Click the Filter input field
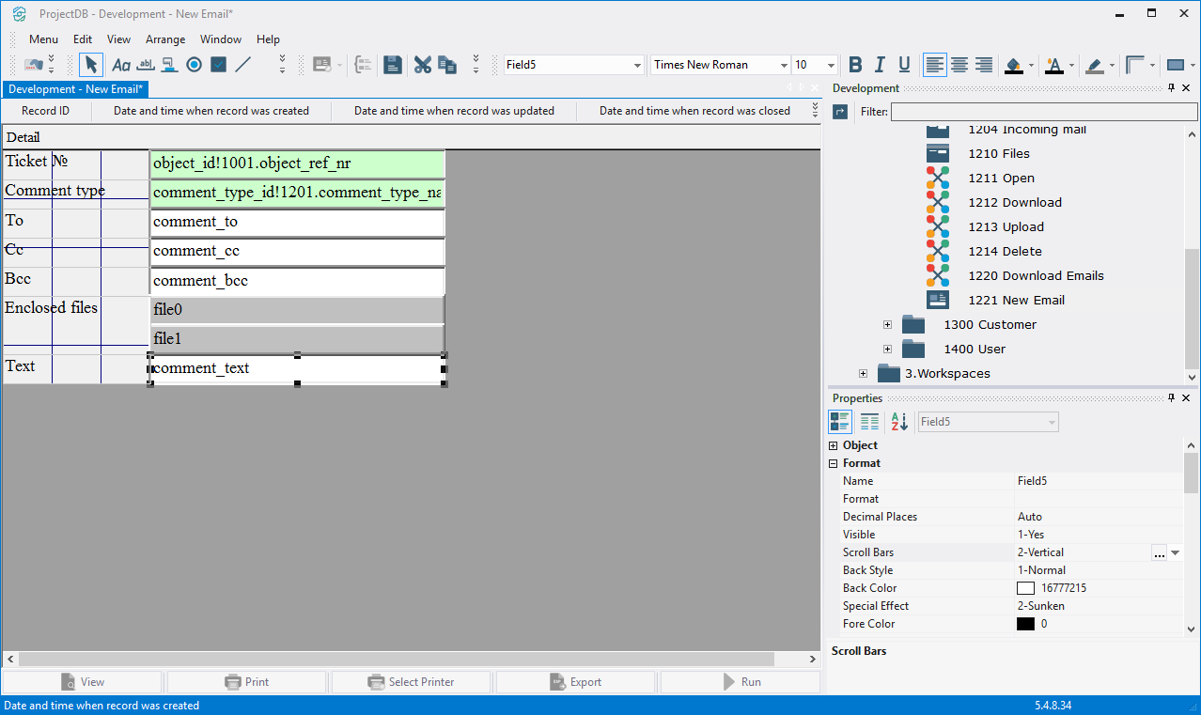The image size is (1201, 715). click(x=1042, y=112)
